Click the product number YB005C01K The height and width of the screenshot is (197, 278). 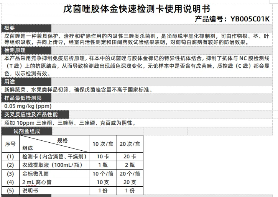tap(250, 19)
